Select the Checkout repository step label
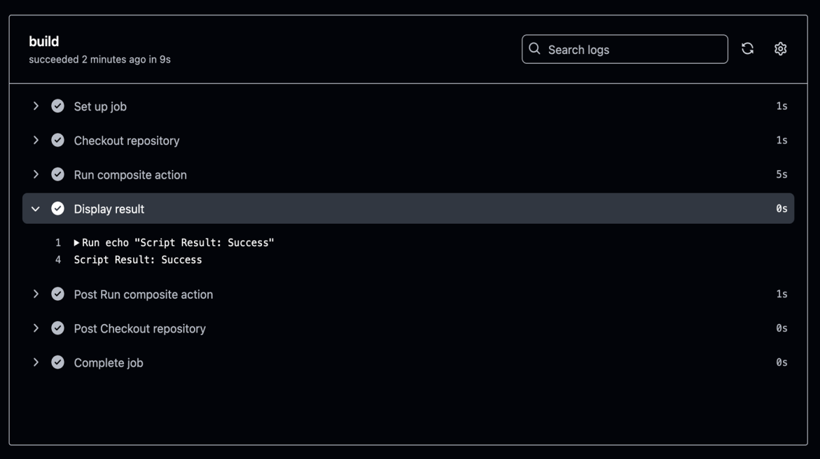820x459 pixels. (127, 141)
